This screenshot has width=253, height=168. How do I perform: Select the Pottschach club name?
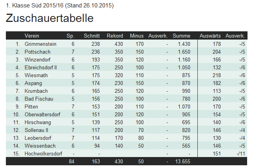tap(38, 52)
